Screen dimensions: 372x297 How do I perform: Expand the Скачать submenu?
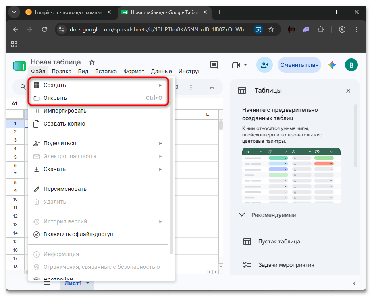(98, 169)
